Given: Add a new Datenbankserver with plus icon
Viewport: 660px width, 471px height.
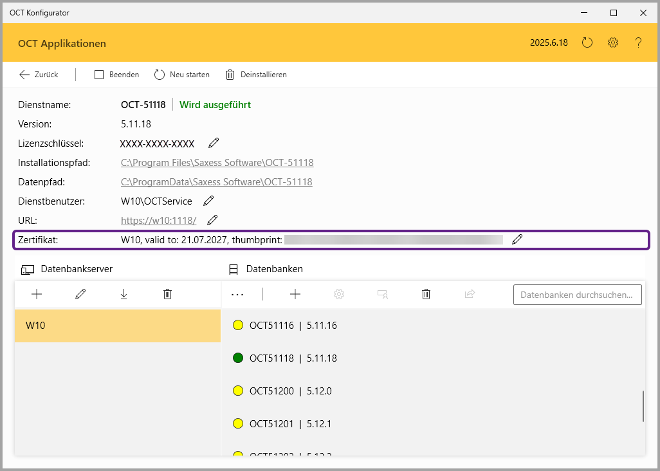Looking at the screenshot, I should [37, 294].
